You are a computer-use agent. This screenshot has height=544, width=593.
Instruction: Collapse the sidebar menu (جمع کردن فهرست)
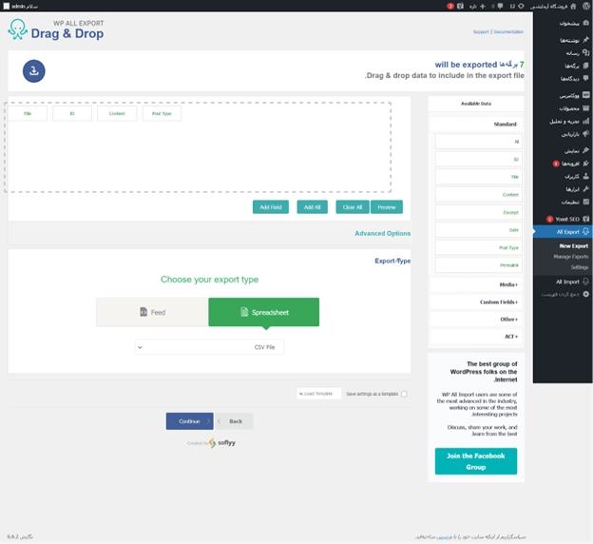(564, 294)
